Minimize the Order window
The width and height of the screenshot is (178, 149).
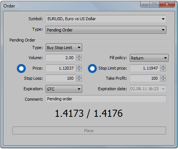[x=145, y=4]
